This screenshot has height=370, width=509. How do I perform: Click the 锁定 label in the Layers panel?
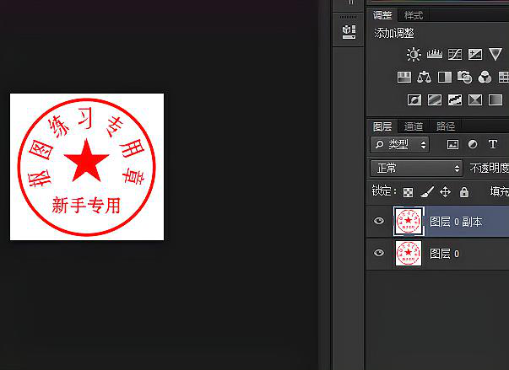coord(384,190)
